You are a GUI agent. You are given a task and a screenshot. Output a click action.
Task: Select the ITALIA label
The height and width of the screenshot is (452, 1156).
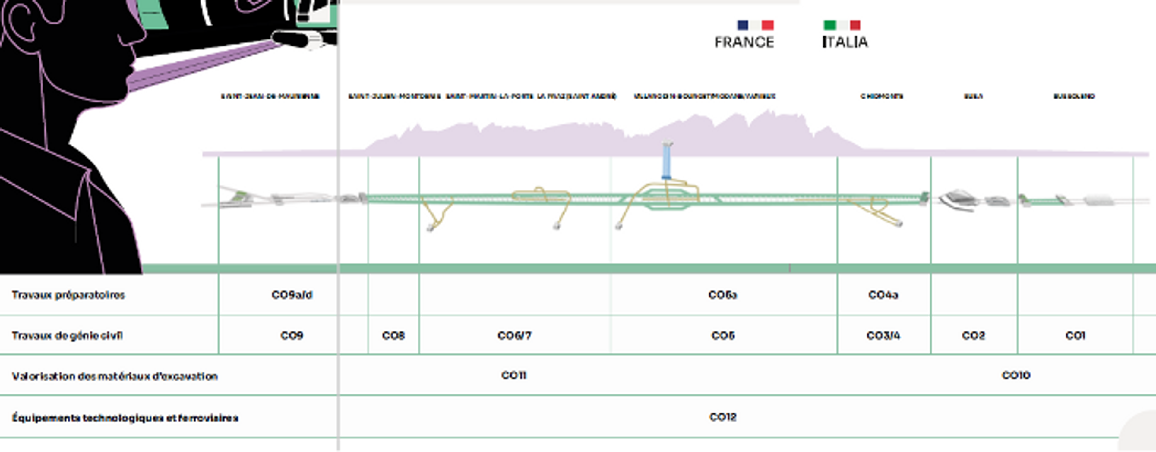(845, 42)
